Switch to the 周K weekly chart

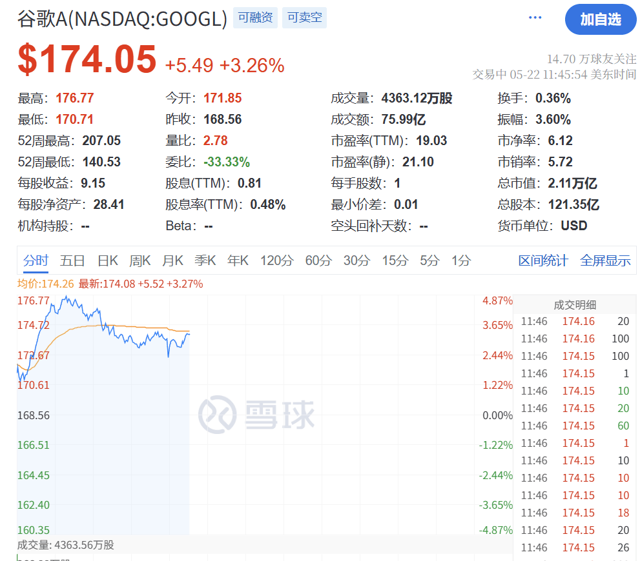tap(140, 261)
